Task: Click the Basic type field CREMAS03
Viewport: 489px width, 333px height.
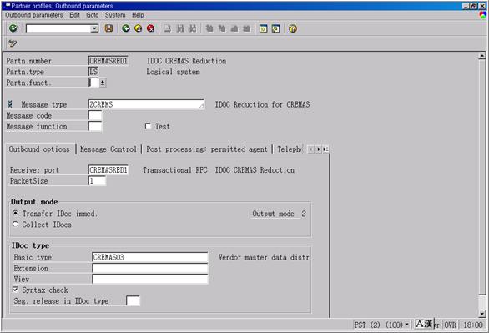Action: point(150,257)
